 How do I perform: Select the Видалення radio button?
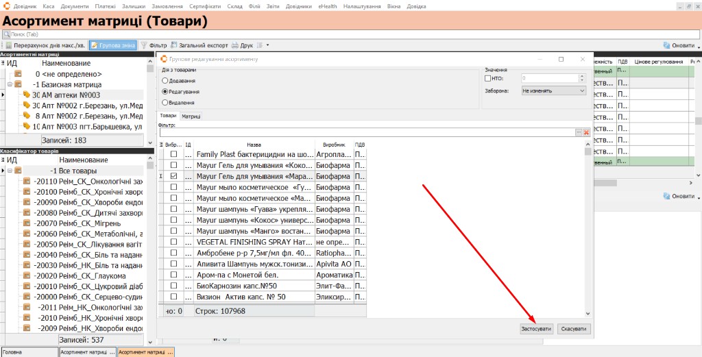coord(165,103)
